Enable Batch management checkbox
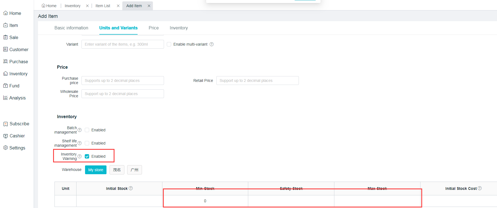497x208 pixels. (87, 130)
